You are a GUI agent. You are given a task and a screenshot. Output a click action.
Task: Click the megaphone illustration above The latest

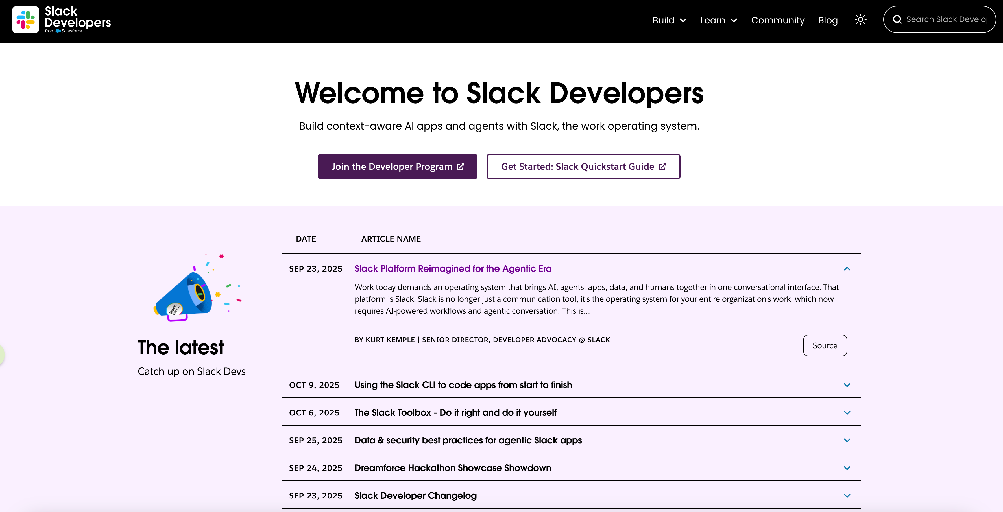point(198,288)
